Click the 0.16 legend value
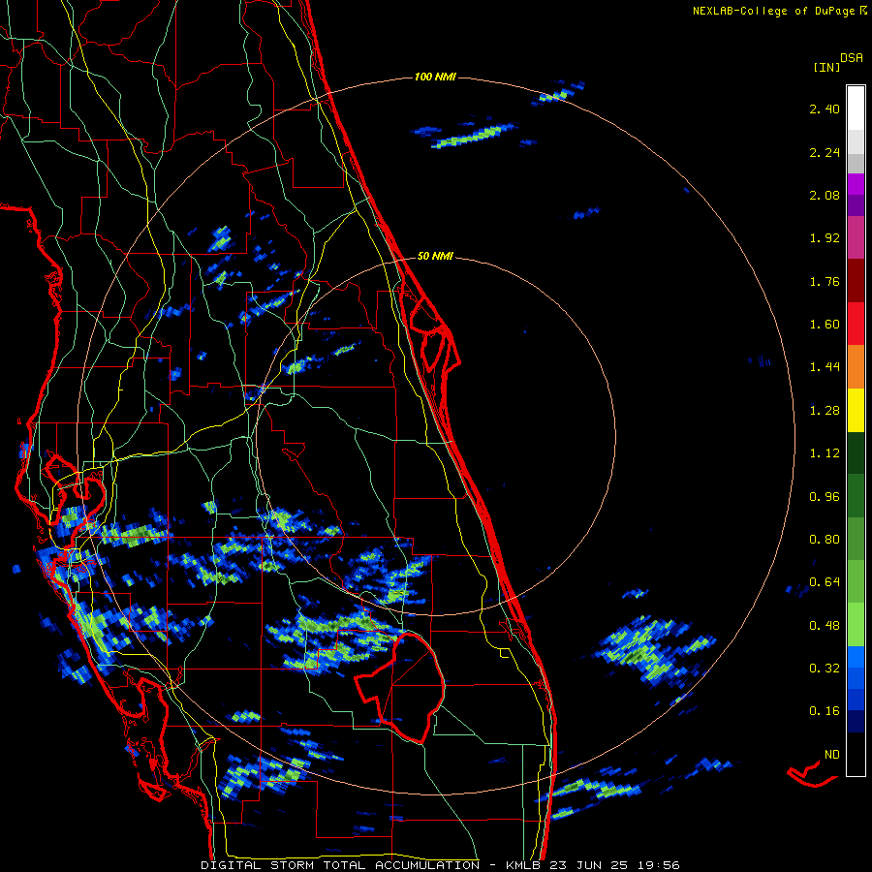 pyautogui.click(x=825, y=711)
